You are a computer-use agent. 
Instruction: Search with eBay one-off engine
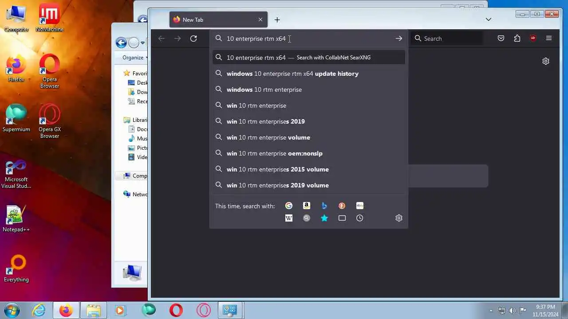coord(360,206)
